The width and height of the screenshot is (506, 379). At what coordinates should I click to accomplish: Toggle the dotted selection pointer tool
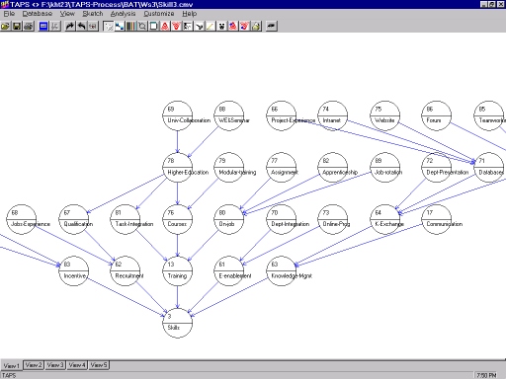(108, 26)
